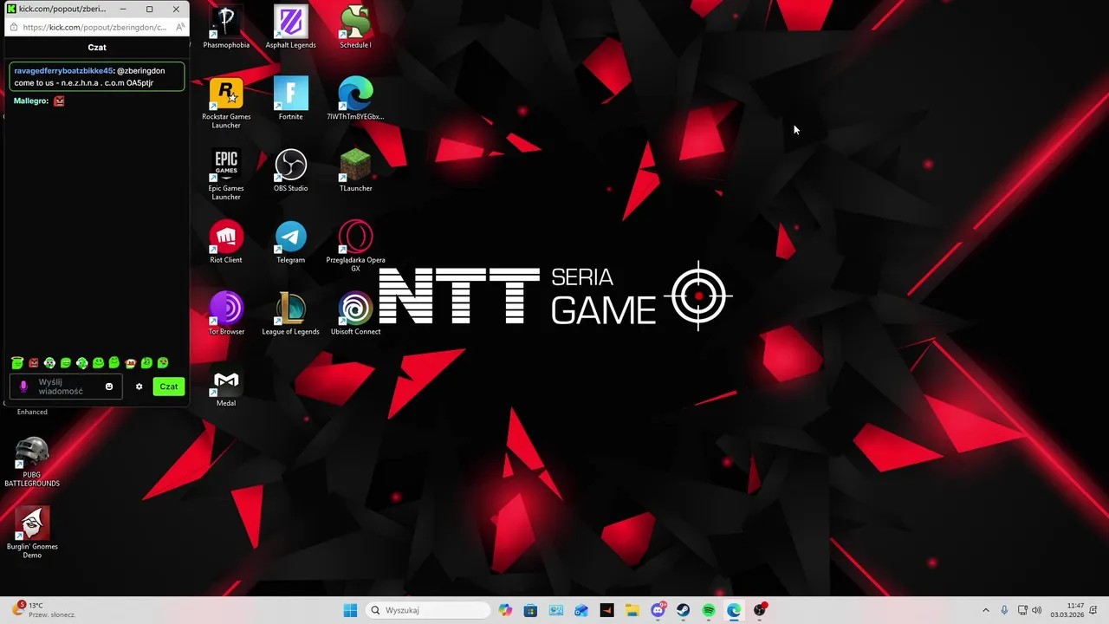
Task: Select the Opera GX browser shortcut
Action: point(355,246)
